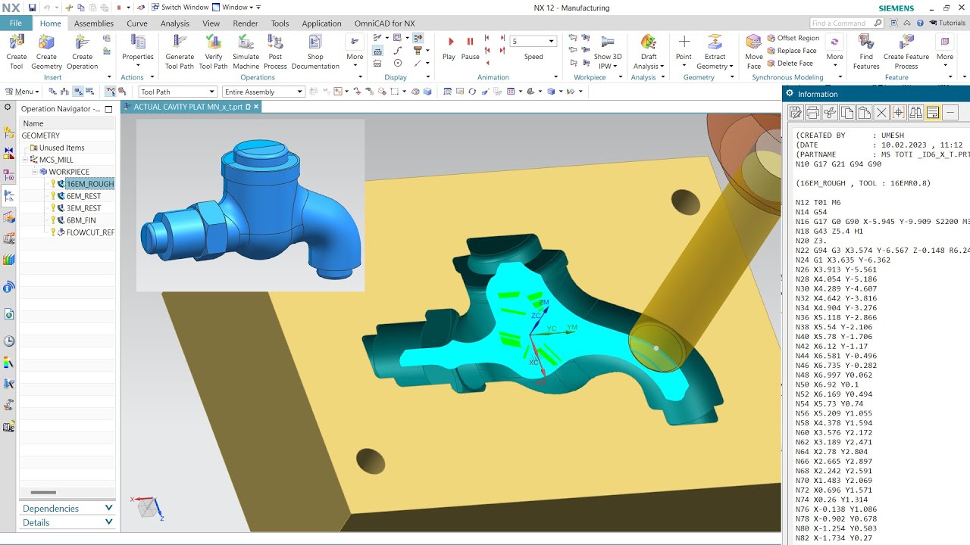
Task: Click the find binoculars icon in Information window
Action: [x=915, y=113]
